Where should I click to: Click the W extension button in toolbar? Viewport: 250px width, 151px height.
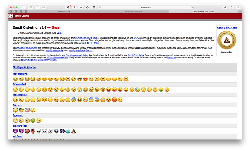click(x=81, y=7)
